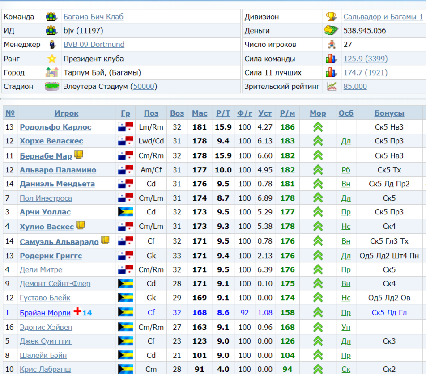Click the trophy icon next to Дивизион
This screenshot has width=426, height=374.
coord(331,17)
